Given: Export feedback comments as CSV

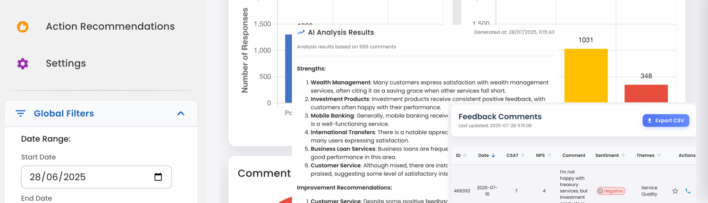Looking at the screenshot, I should pyautogui.click(x=666, y=120).
